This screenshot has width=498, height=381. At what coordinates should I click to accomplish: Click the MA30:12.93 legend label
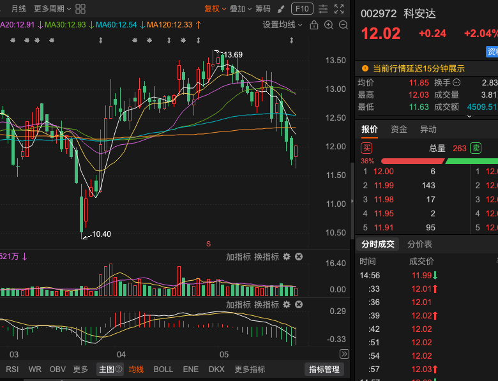point(65,25)
